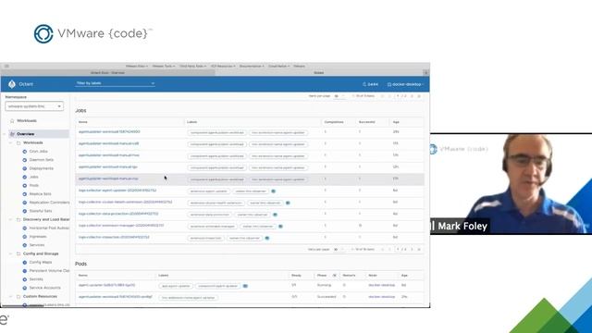
Task: Click the Pods section heading
Action: pos(80,264)
